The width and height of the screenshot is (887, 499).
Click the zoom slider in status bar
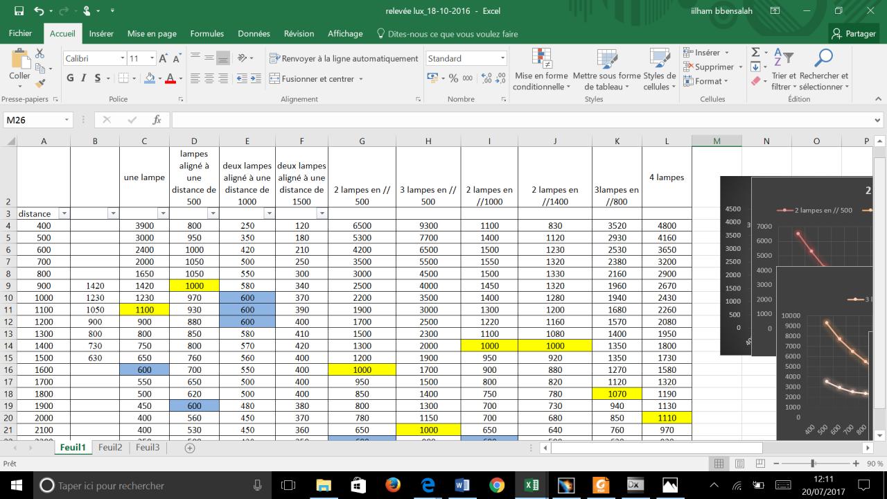point(813,464)
